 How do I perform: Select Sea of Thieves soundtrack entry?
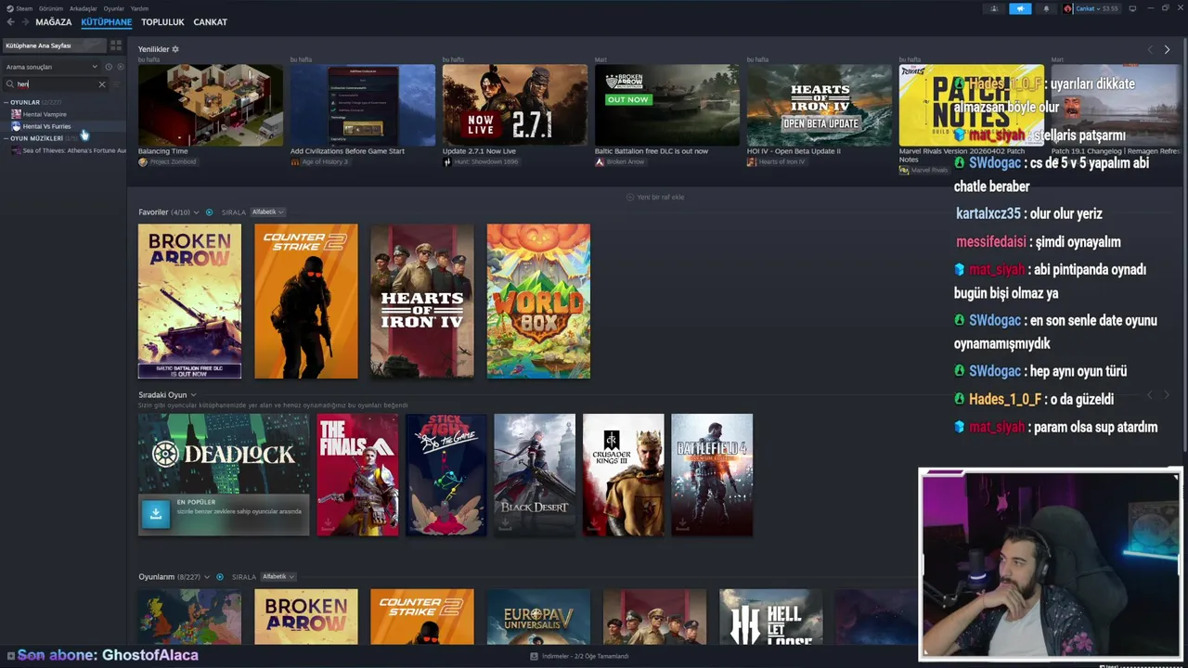63,150
